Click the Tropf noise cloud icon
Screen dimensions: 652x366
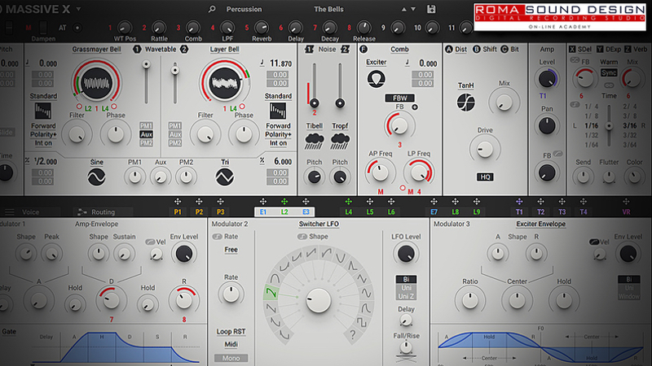tap(340, 141)
